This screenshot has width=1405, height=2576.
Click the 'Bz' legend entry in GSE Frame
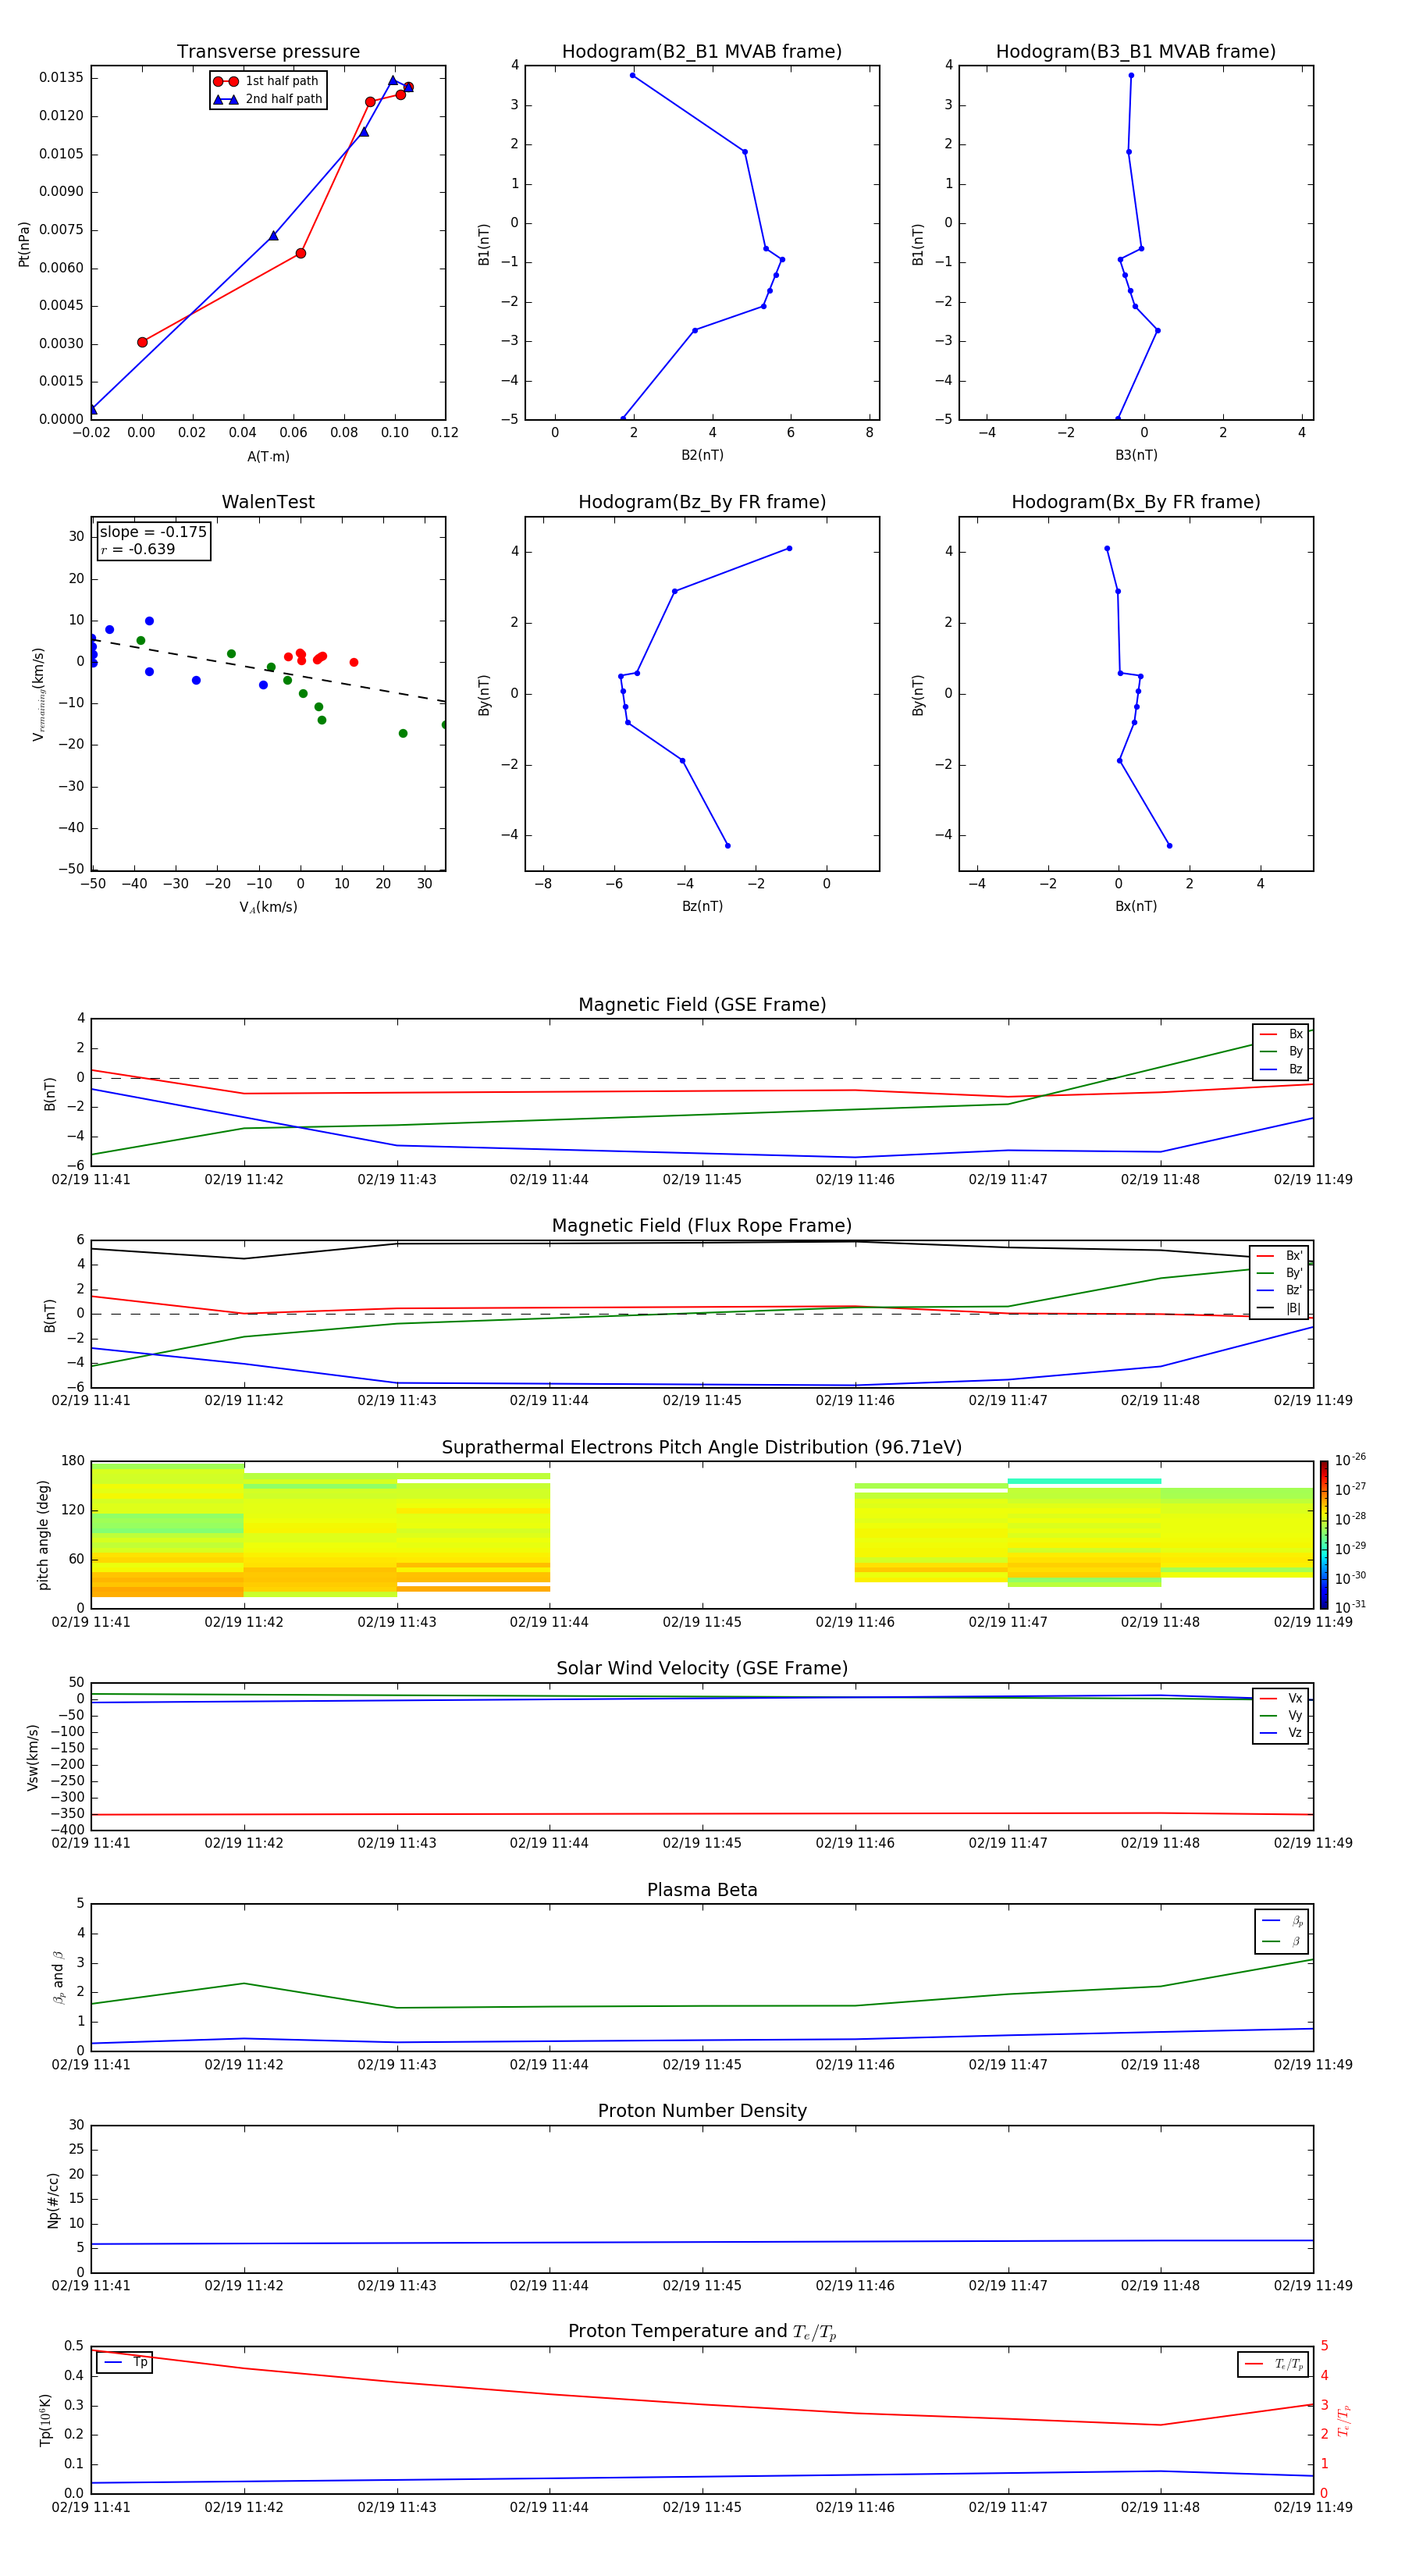tap(1281, 1069)
